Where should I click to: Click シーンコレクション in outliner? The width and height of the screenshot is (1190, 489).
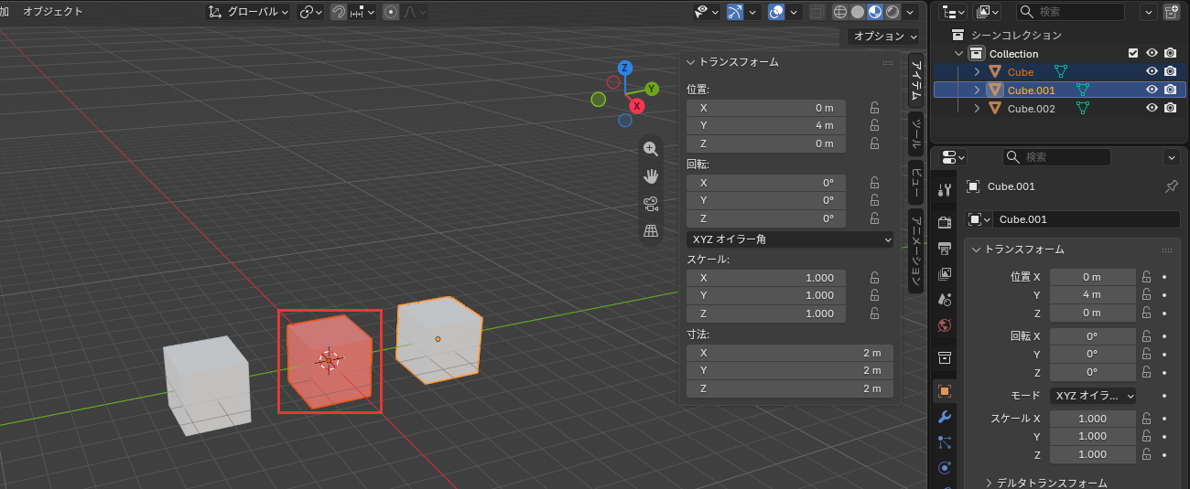(1016, 35)
